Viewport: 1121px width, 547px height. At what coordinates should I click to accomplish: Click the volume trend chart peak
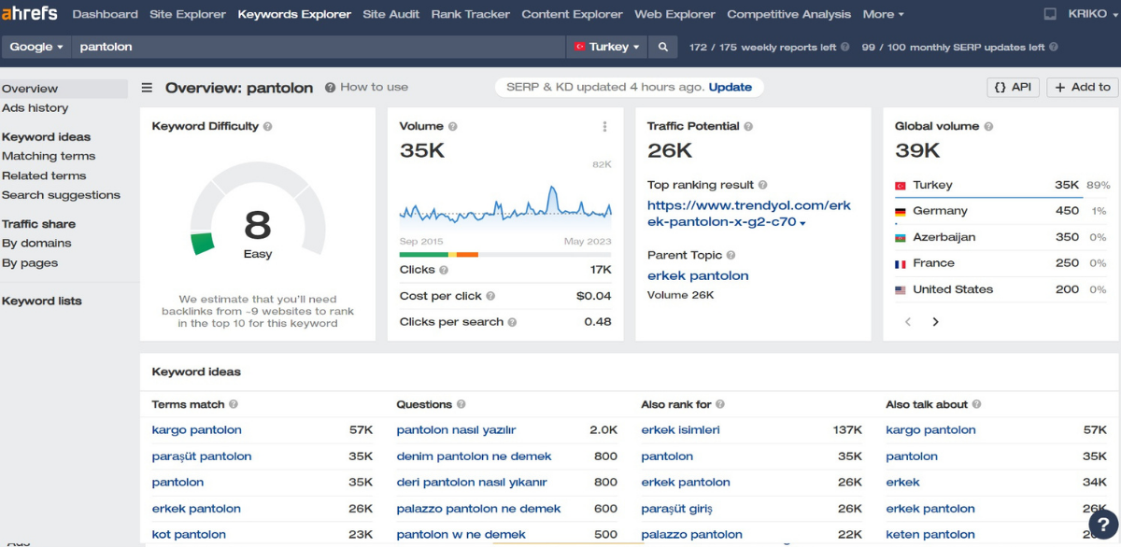pyautogui.click(x=552, y=189)
